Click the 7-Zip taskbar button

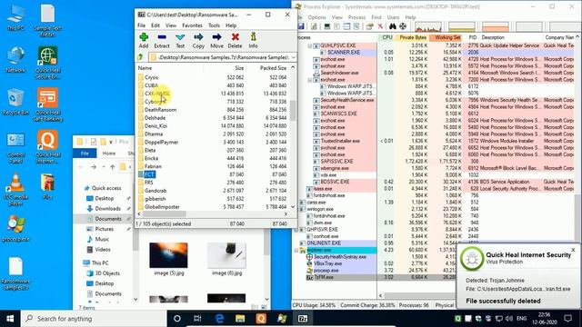point(303,319)
